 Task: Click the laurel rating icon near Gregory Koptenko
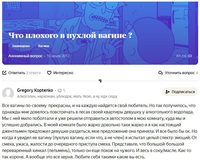pyautogui.click(x=59, y=90)
